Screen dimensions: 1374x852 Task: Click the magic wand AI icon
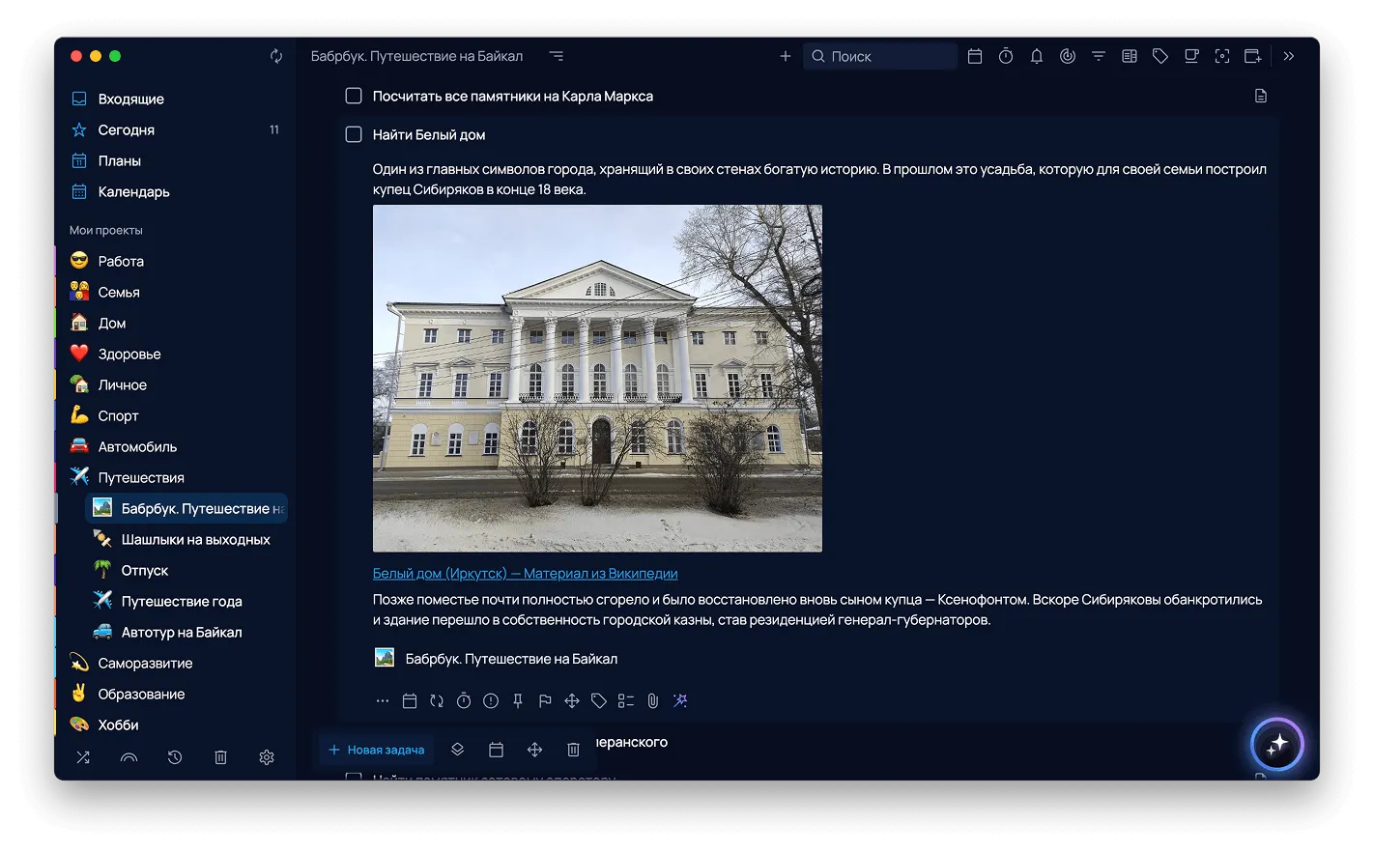pyautogui.click(x=680, y=701)
